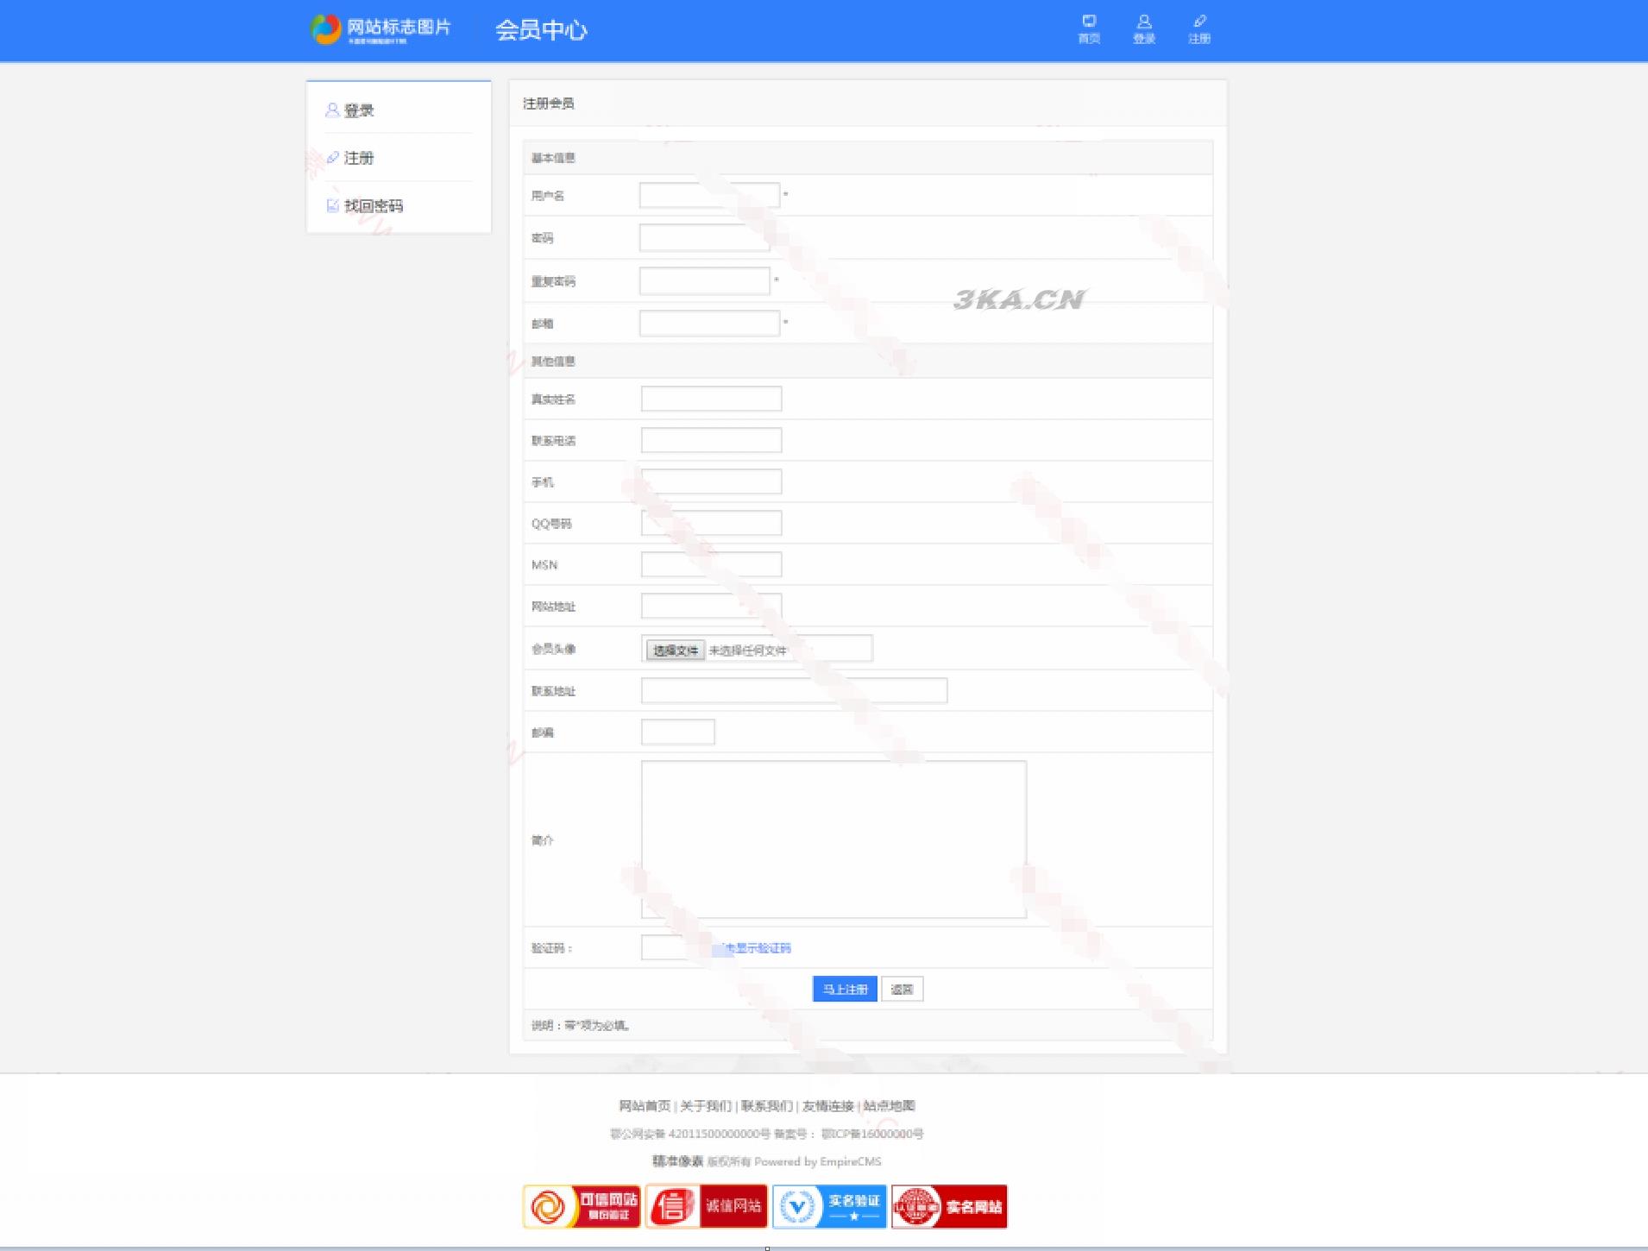Click the 诚信网站 seal at page bottom

click(706, 1205)
